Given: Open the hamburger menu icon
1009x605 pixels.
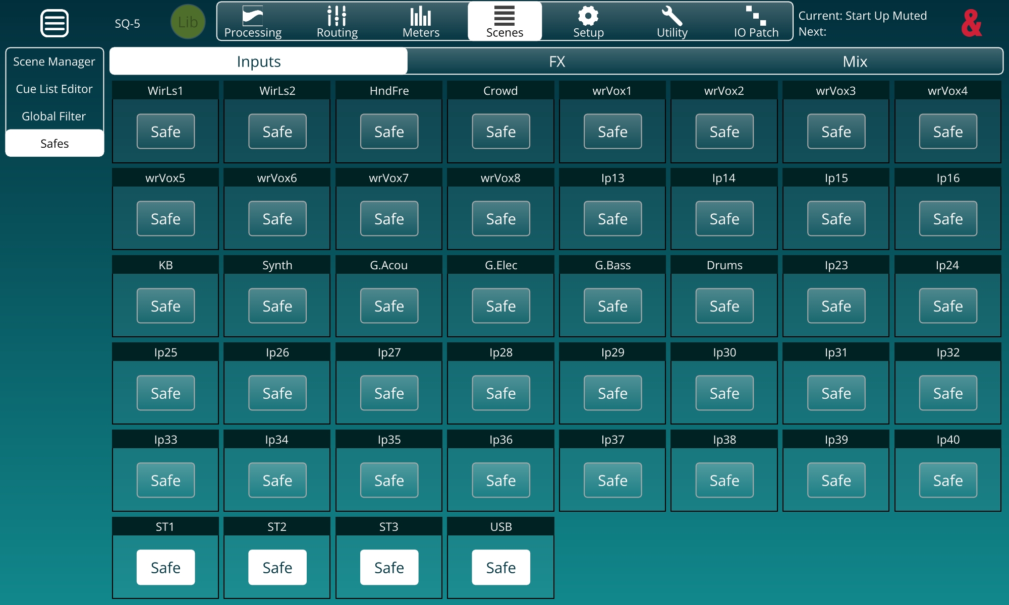Looking at the screenshot, I should [x=54, y=23].
